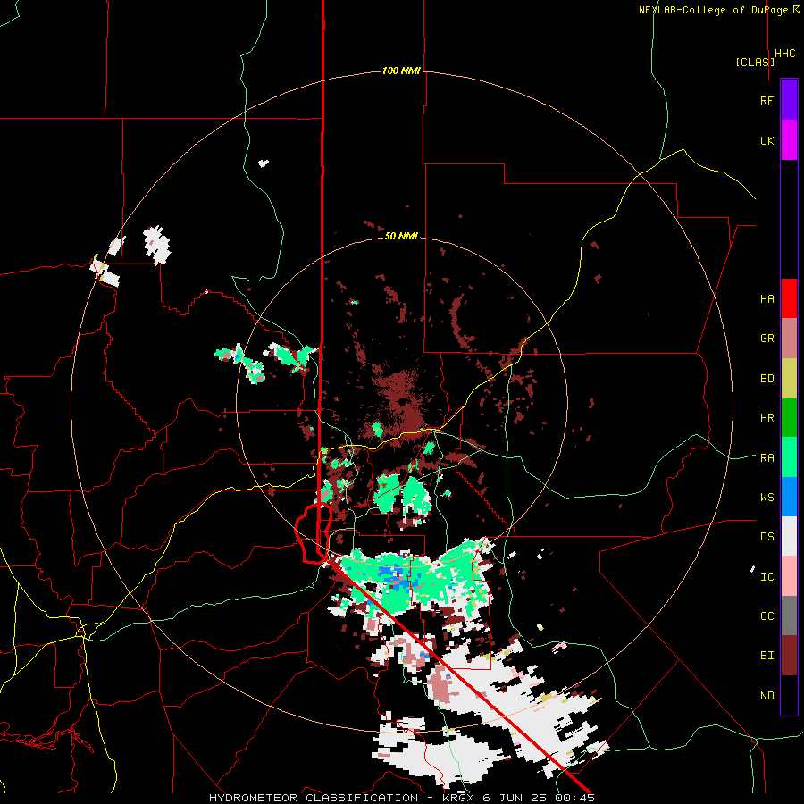Click the HR legend label text

[x=767, y=418]
